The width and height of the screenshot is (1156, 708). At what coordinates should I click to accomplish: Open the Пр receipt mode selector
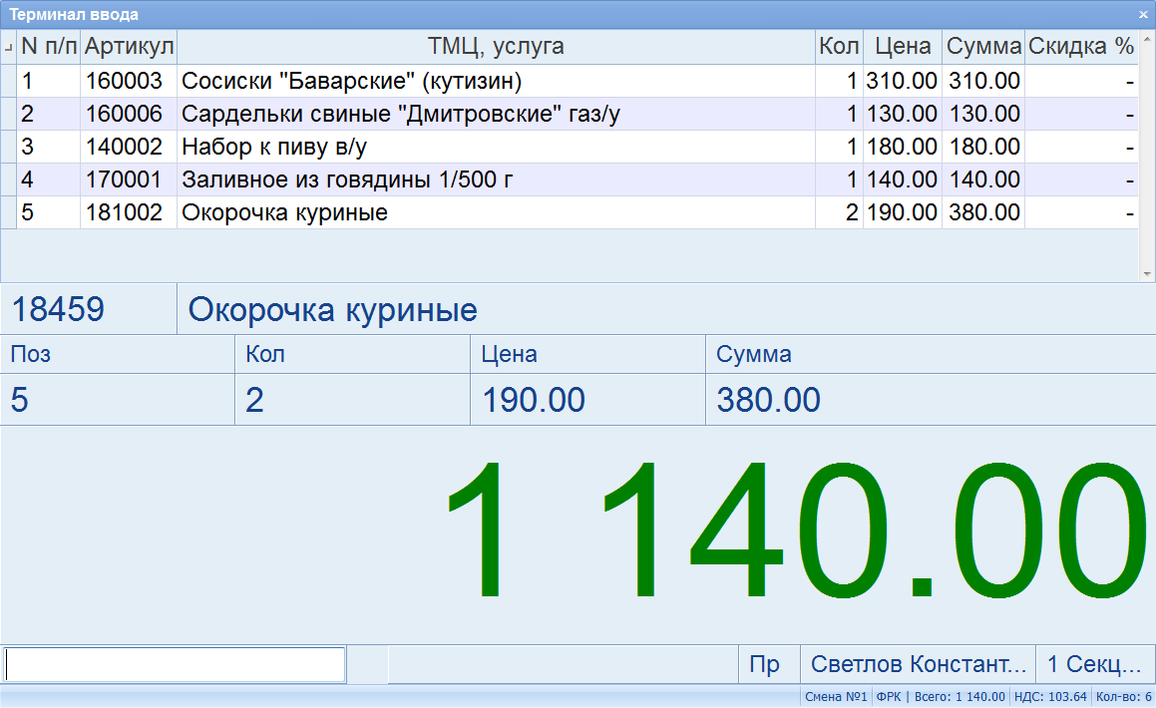pos(768,663)
